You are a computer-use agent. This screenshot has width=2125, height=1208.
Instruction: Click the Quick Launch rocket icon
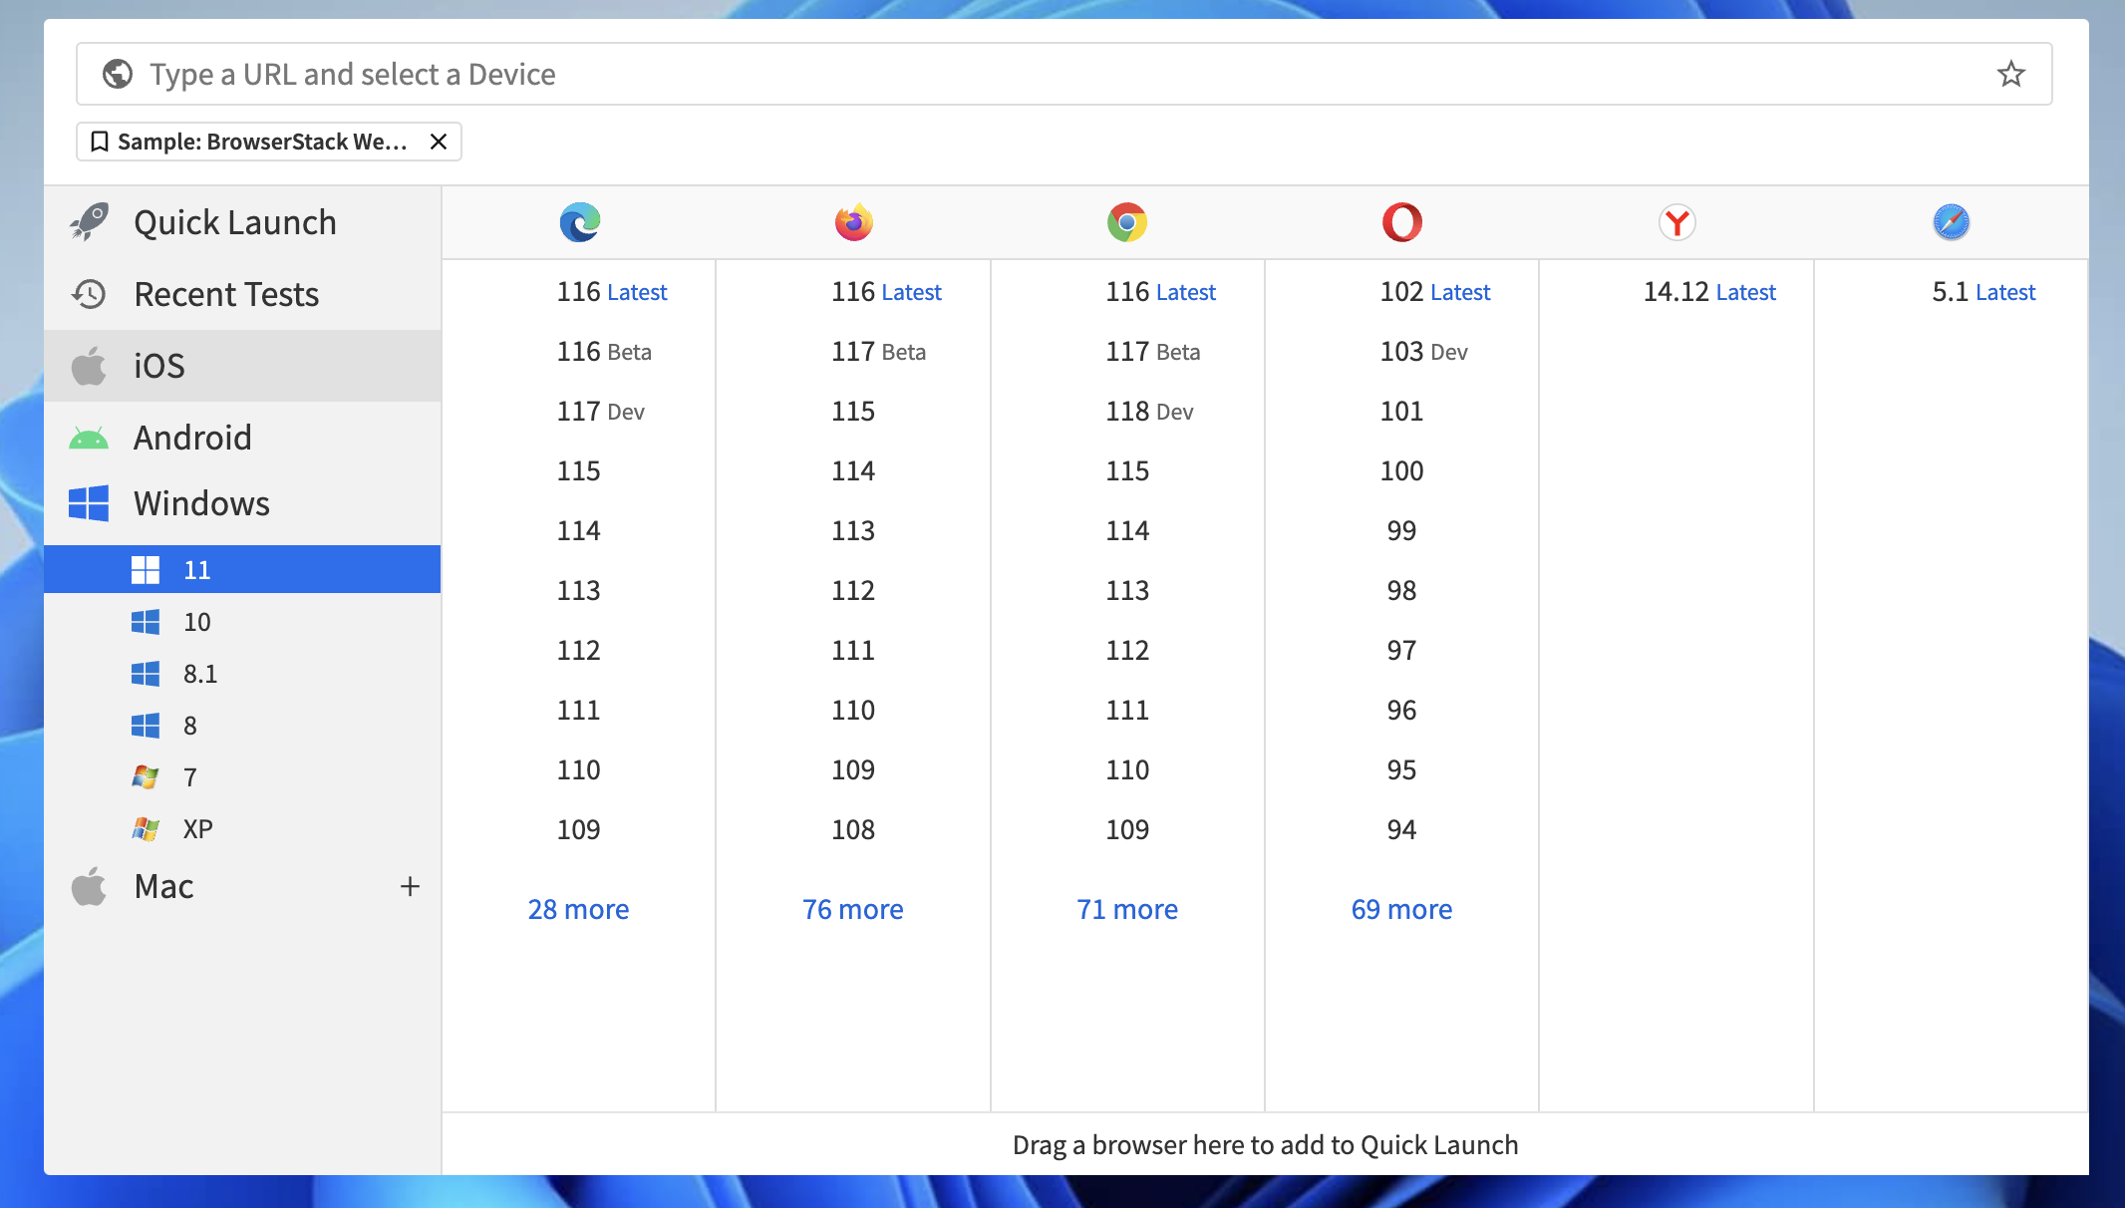click(x=89, y=221)
